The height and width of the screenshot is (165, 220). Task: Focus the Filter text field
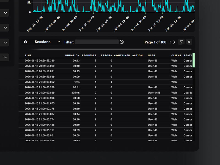[x=97, y=42]
